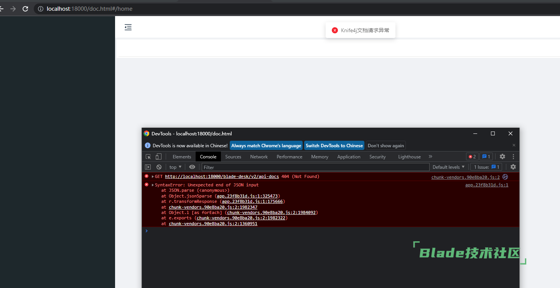Image resolution: width=560 pixels, height=288 pixels.
Task: Open chunk-vendors.90e8ba20.js:2:1982322 stack link
Action: 241,218
